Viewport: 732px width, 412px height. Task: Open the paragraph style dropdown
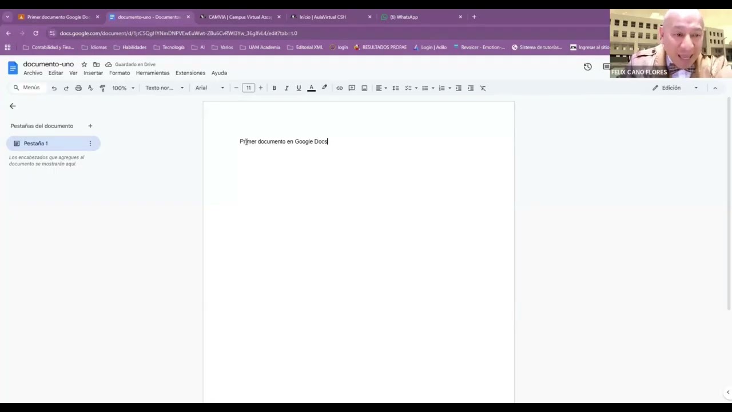click(165, 88)
